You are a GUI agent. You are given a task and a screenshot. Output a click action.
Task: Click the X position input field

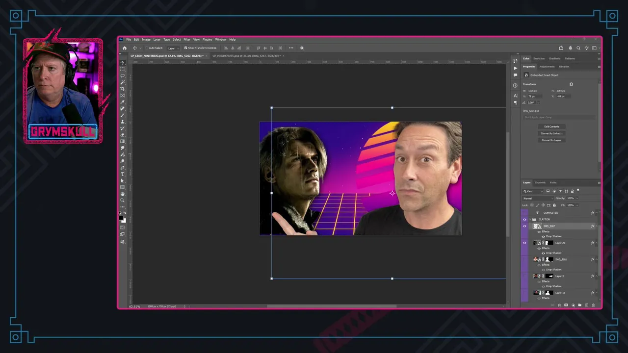coord(534,97)
